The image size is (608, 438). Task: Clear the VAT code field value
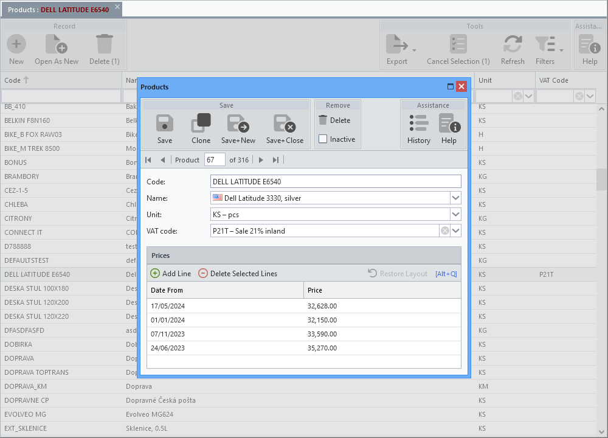tap(445, 231)
